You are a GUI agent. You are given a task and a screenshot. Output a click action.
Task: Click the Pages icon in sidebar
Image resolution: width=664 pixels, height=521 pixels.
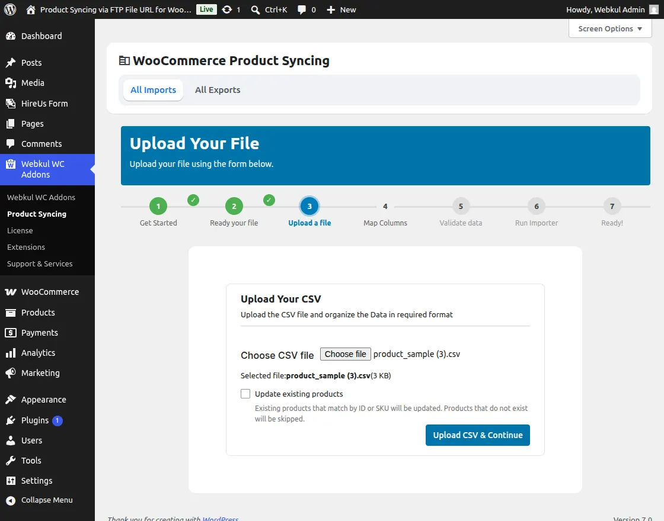11,124
